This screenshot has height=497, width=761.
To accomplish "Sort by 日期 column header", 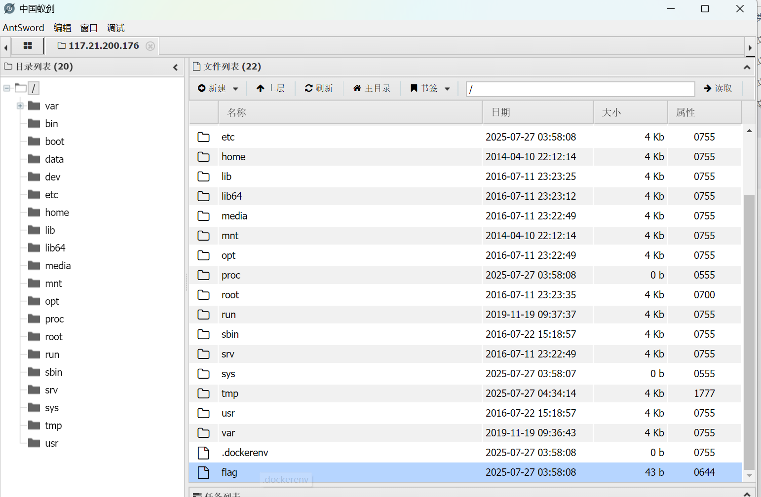I will pos(537,112).
